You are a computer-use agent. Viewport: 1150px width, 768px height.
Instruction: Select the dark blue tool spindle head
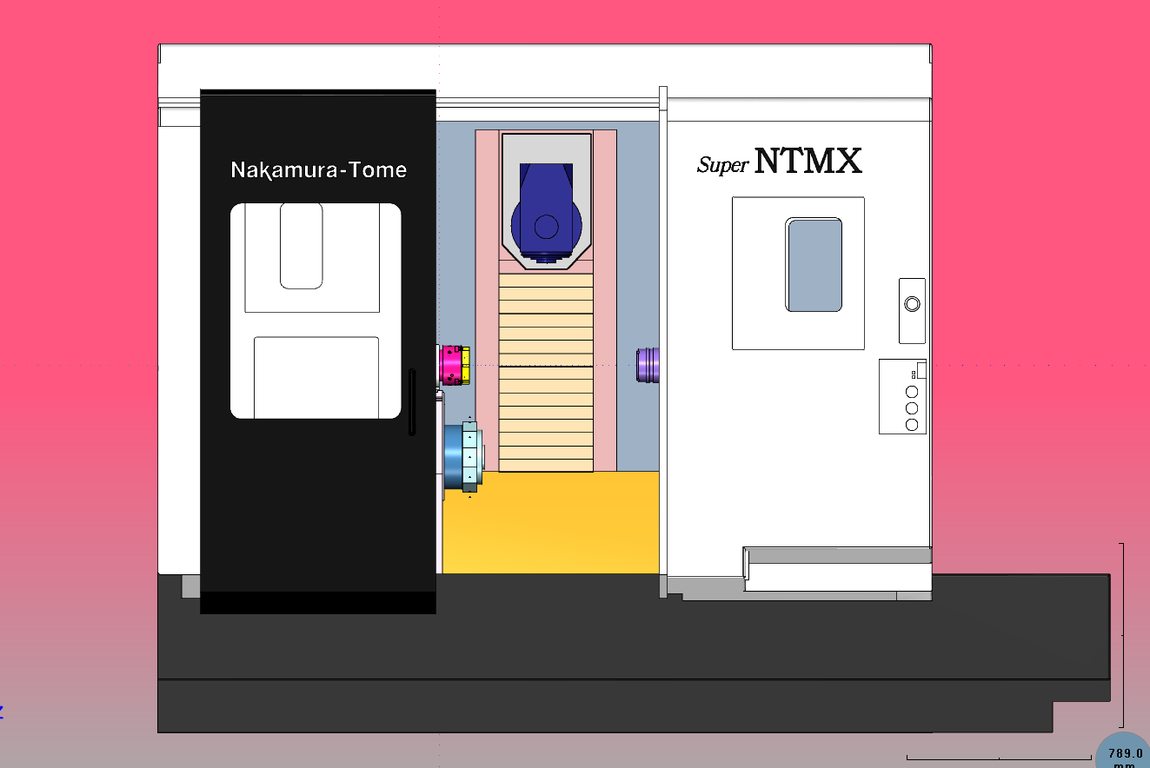click(546, 213)
